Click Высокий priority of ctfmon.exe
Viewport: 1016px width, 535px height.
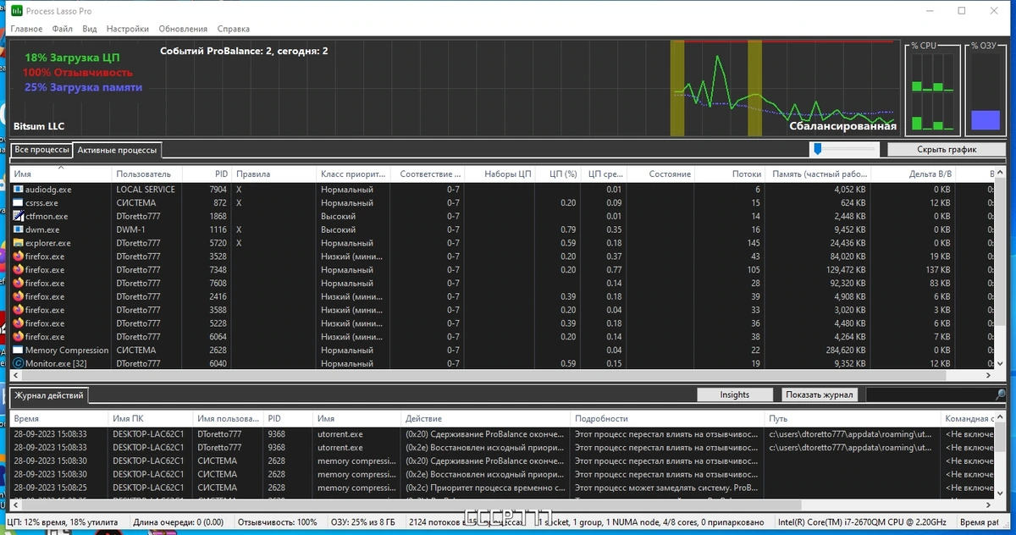338,217
